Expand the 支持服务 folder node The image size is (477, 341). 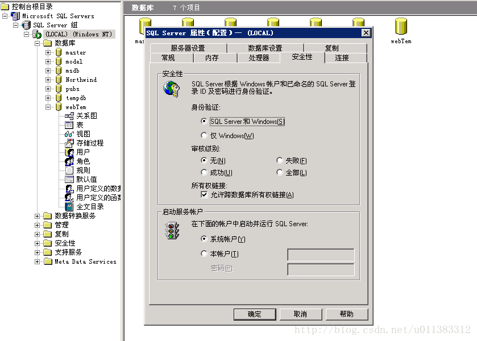click(37, 252)
